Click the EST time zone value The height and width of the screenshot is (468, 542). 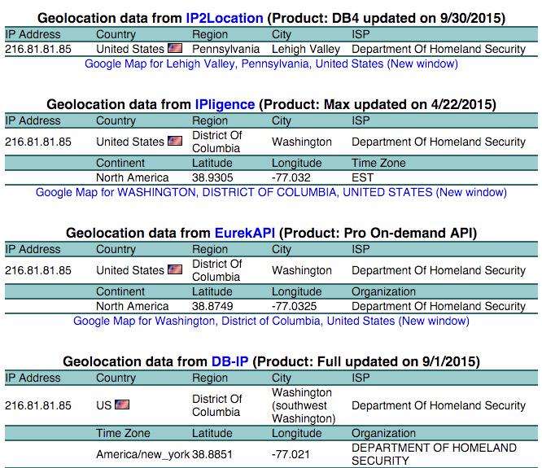coord(362,177)
